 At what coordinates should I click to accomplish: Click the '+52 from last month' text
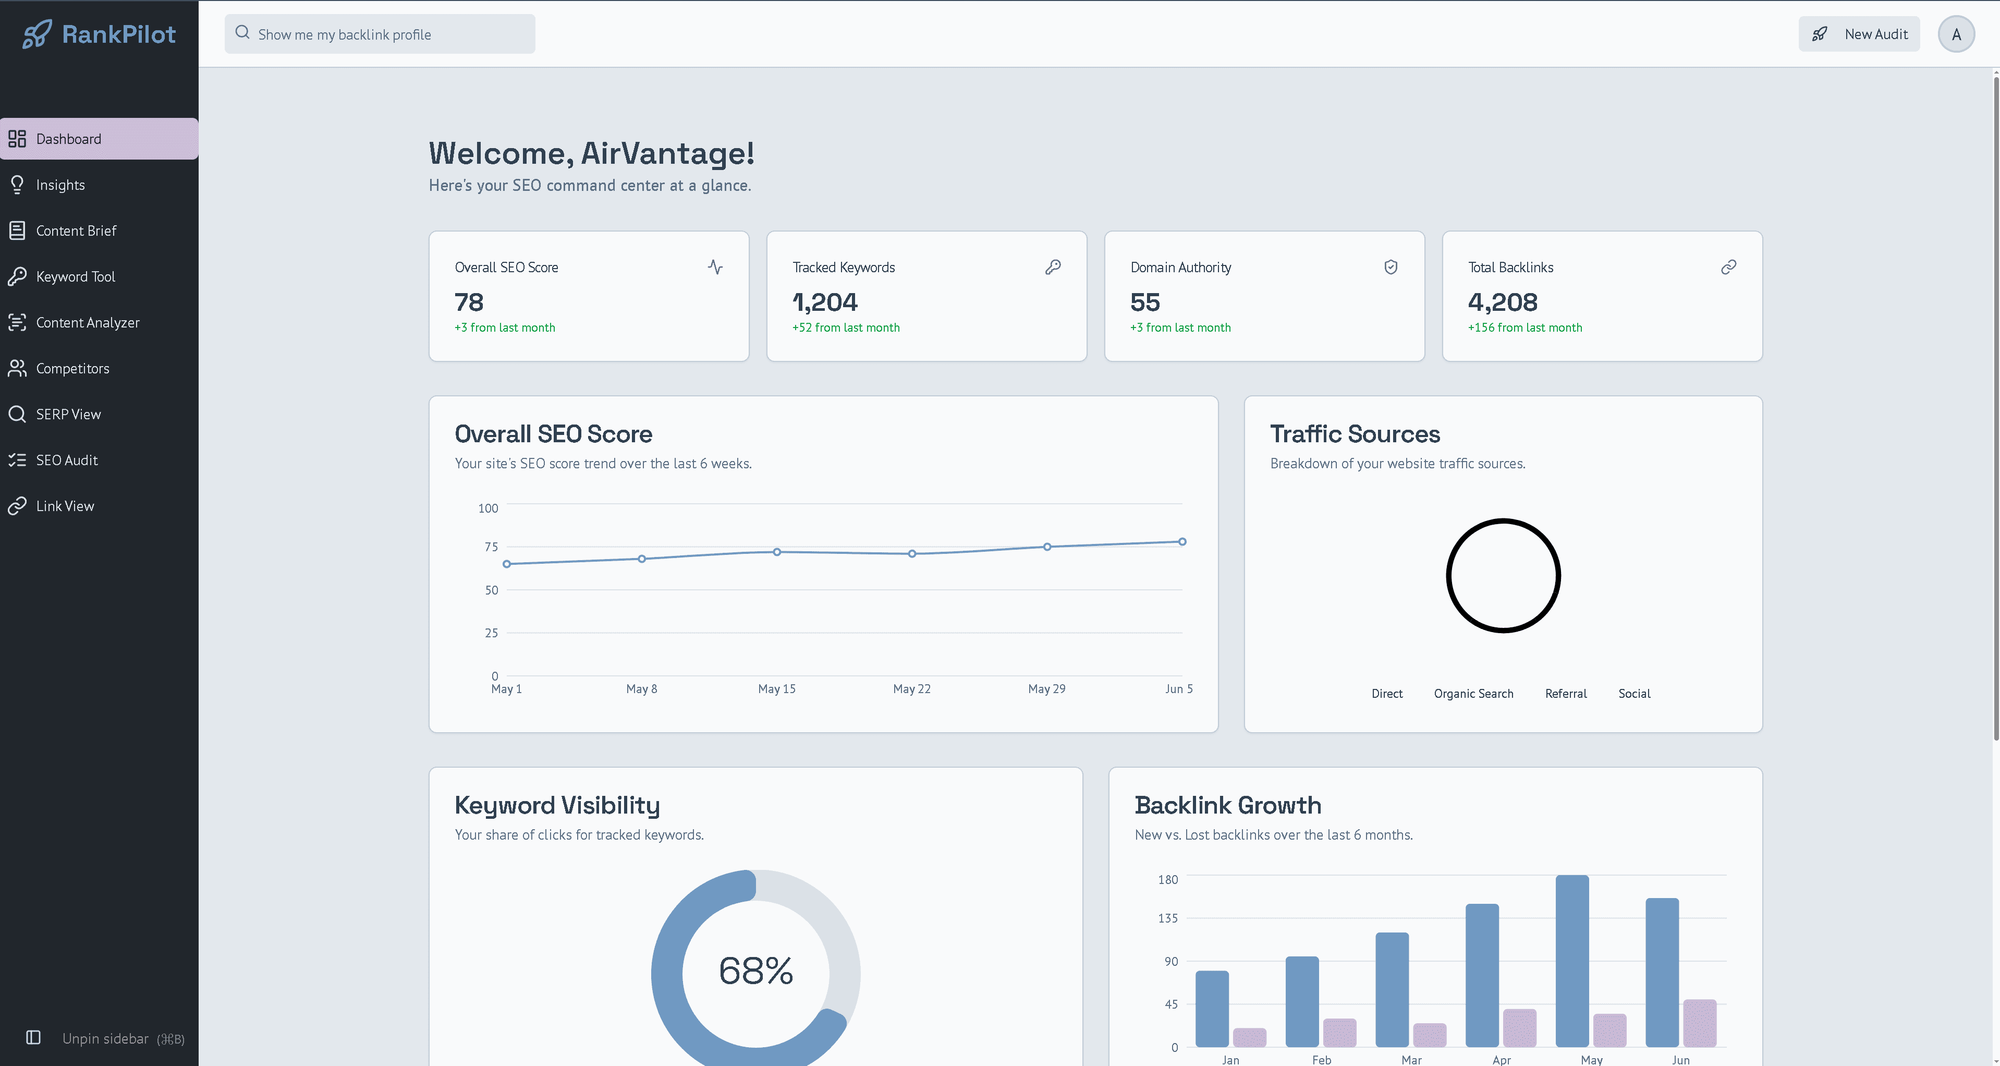pyautogui.click(x=846, y=328)
